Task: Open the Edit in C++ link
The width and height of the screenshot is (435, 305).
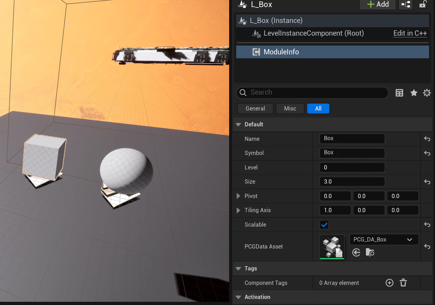Action: [x=410, y=33]
